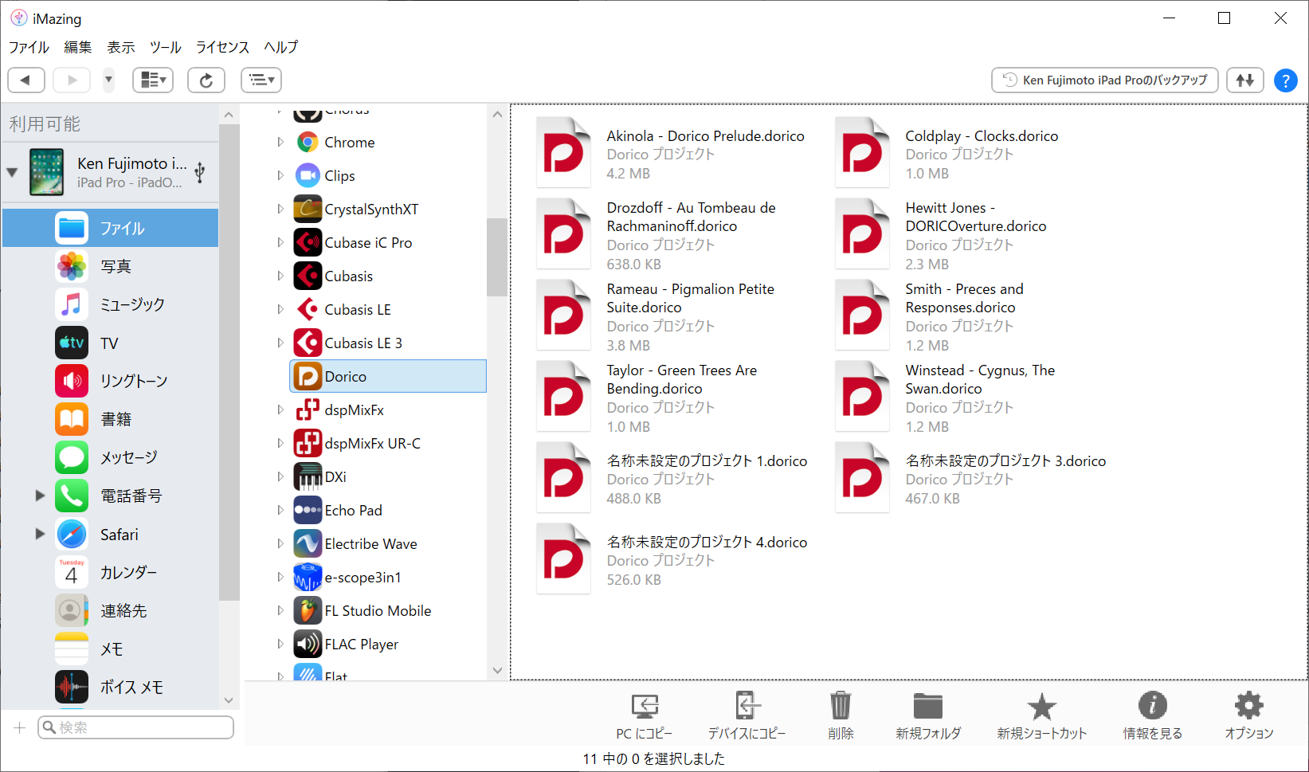1309x772 pixels.
Task: Open the list options dropdown button
Action: [261, 80]
